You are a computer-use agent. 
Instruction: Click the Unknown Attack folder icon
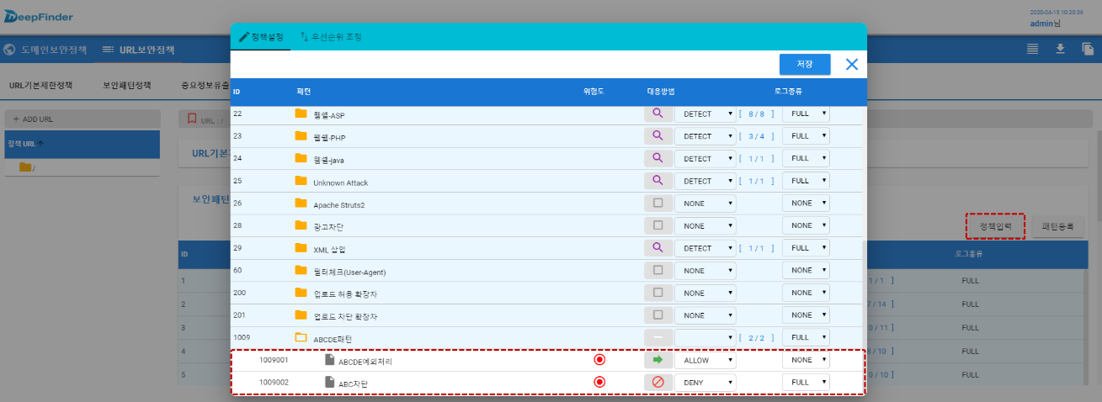[301, 181]
